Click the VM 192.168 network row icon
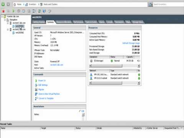The image size is (184, 138). pos(91,75)
